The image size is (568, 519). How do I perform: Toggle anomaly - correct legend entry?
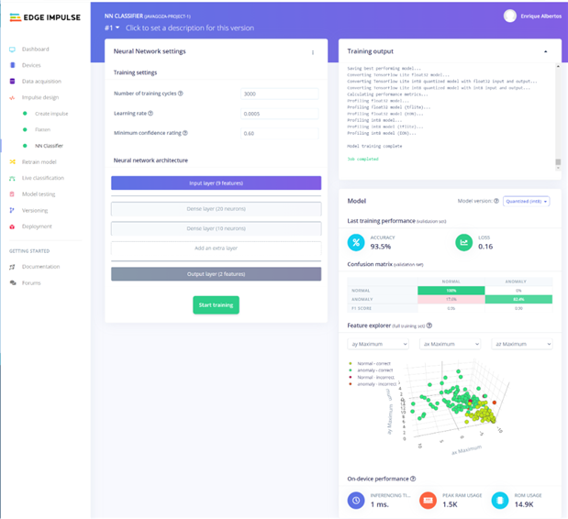[x=371, y=370]
